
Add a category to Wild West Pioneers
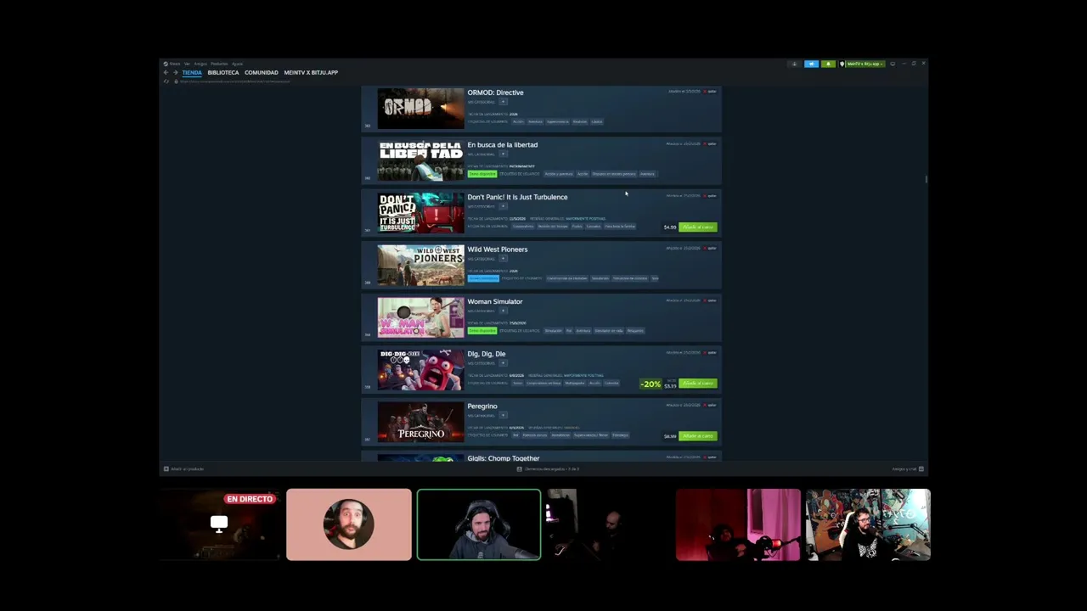503,259
